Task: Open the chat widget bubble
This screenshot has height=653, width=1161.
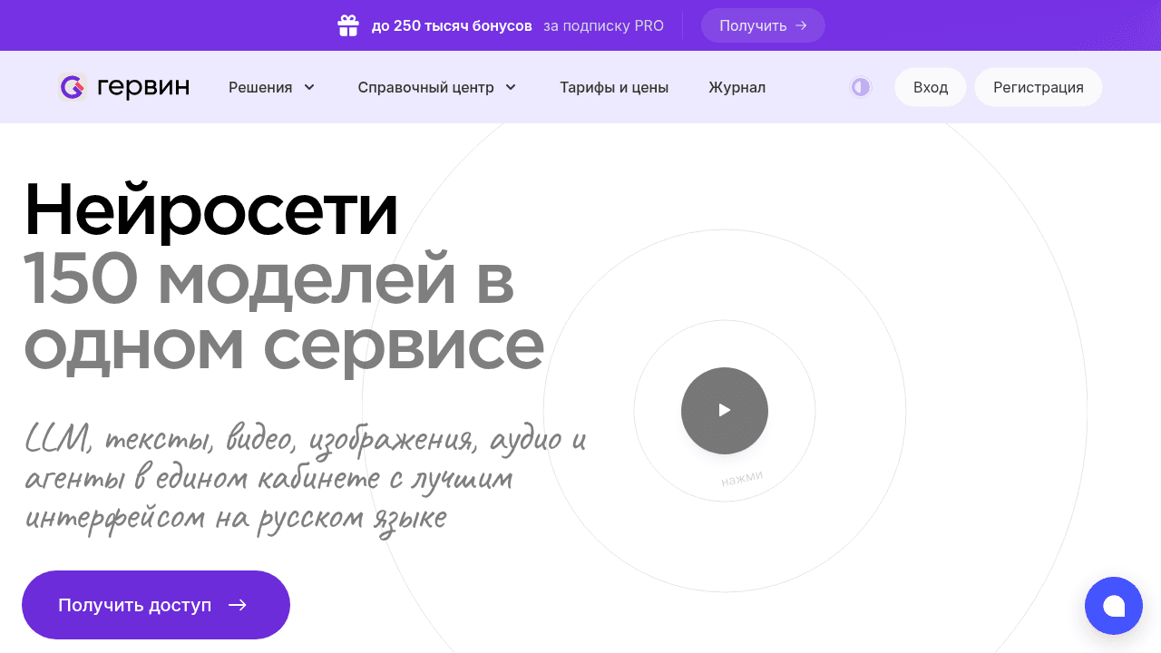Action: pos(1113,606)
